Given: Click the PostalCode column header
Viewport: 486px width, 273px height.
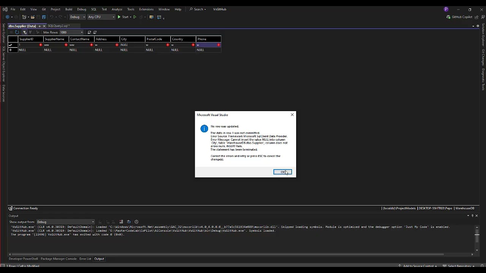Looking at the screenshot, I should pos(158,39).
